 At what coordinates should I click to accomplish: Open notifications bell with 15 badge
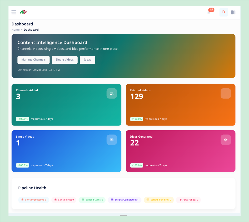[209, 12]
